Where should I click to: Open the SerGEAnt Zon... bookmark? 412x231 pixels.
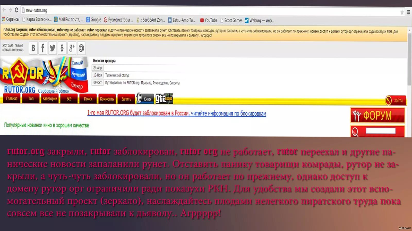(151, 20)
